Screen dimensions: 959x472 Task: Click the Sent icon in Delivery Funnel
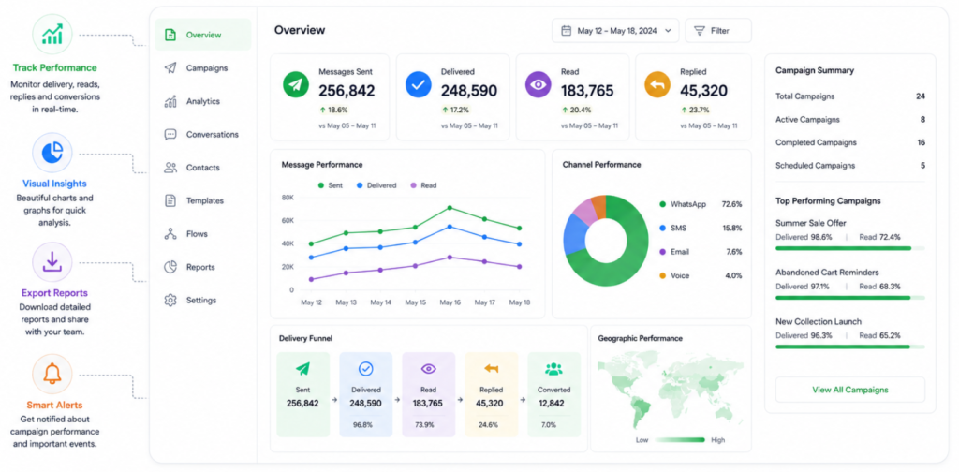[x=302, y=369]
